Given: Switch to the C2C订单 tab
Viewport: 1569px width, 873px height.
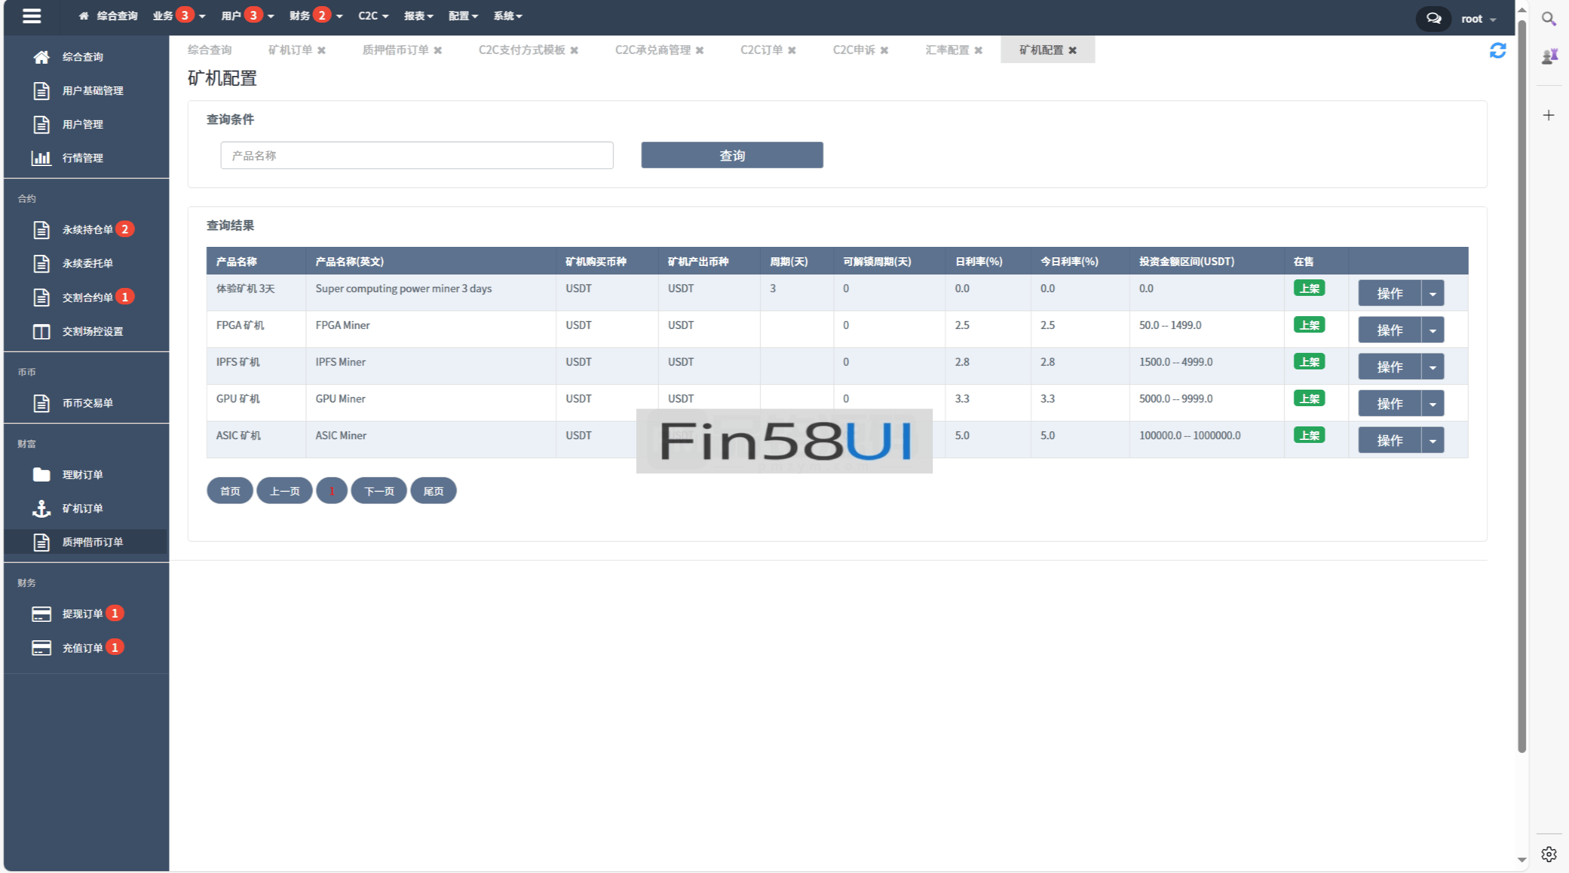Looking at the screenshot, I should point(761,50).
